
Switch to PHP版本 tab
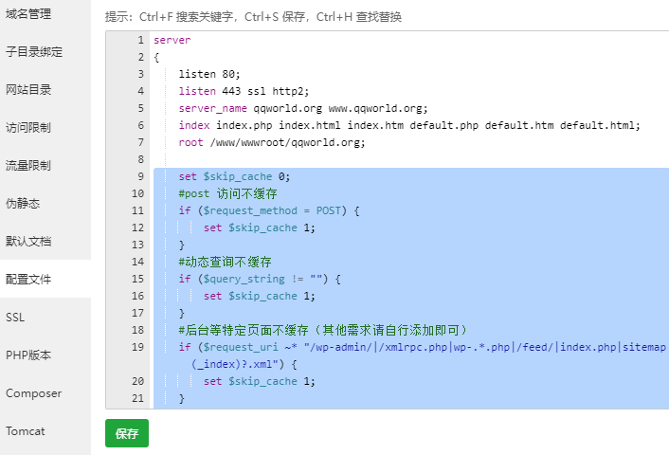click(28, 355)
